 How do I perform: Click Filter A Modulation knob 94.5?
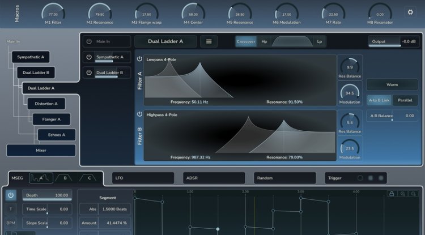[x=350, y=92]
